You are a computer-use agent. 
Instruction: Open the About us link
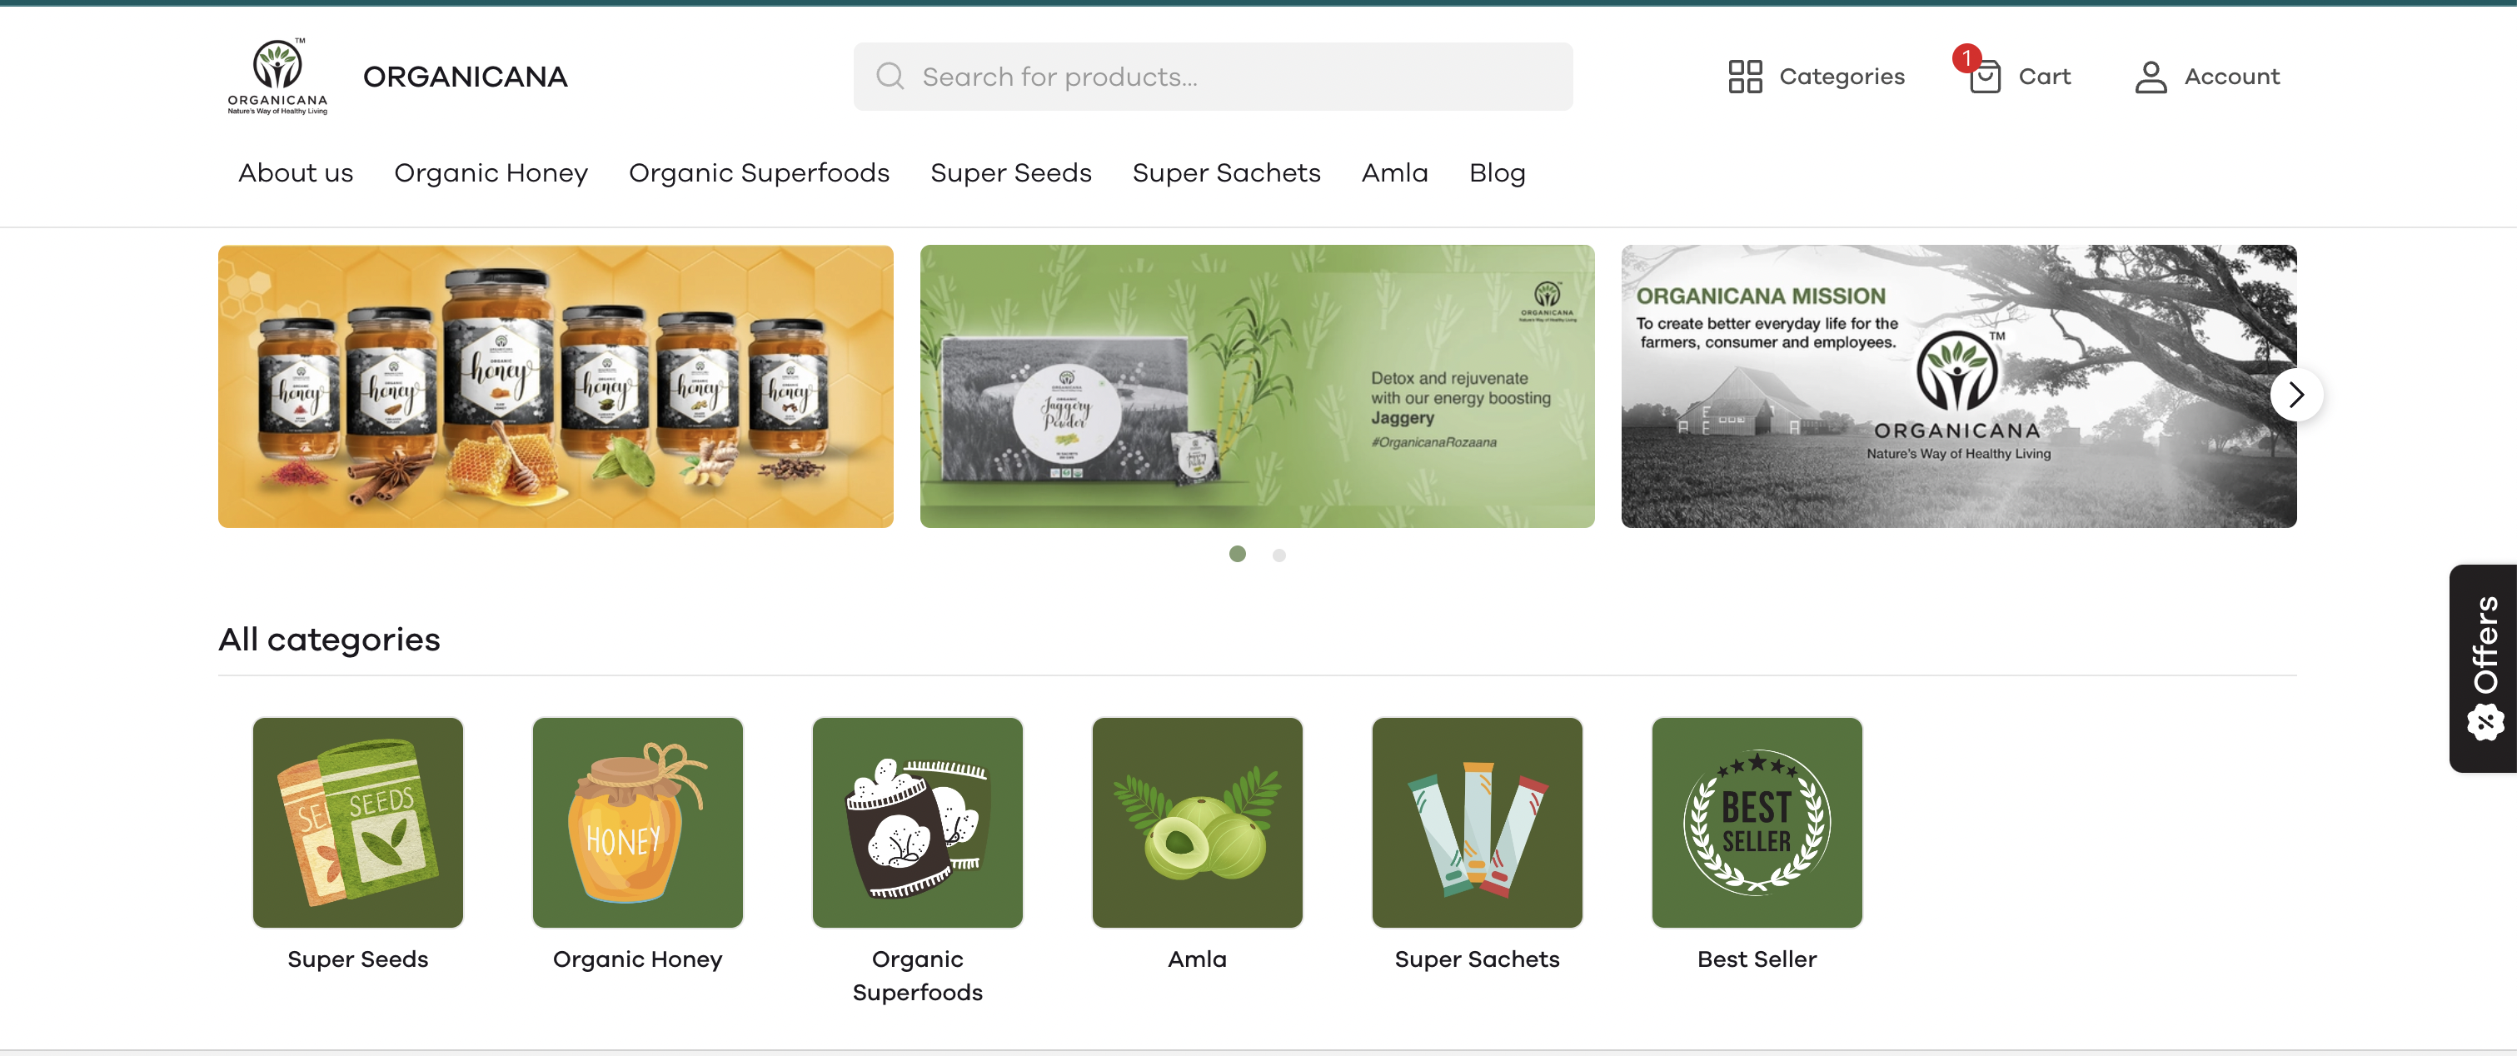click(x=295, y=173)
